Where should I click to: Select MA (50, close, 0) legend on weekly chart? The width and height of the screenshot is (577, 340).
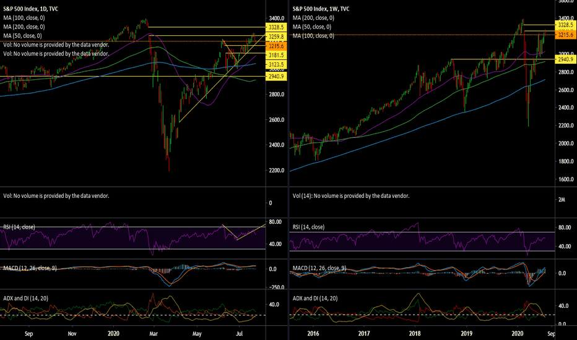(x=312, y=27)
